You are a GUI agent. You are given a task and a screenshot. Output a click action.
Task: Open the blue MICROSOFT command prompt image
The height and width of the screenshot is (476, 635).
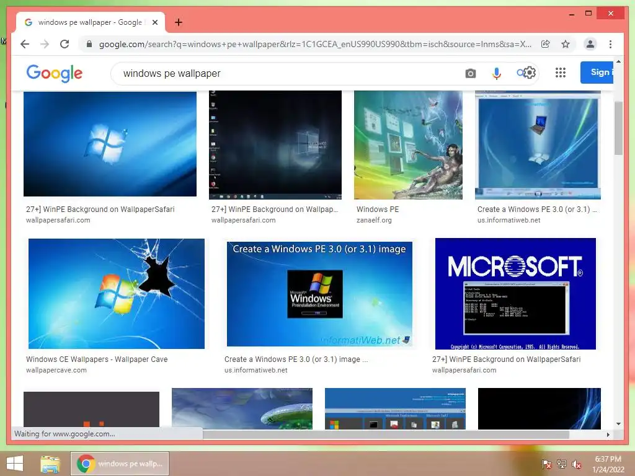click(515, 293)
